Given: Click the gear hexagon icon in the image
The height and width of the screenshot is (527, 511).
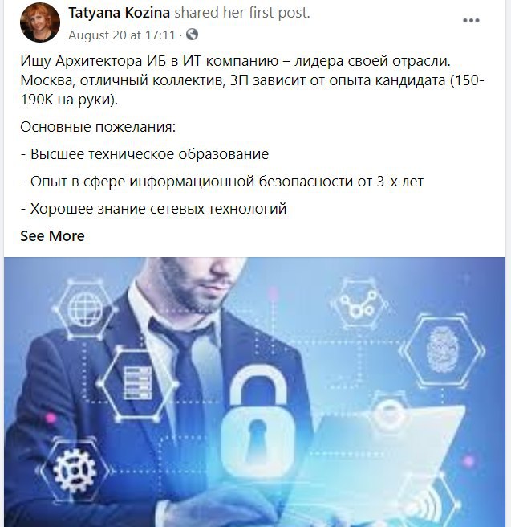Looking at the screenshot, I should (x=75, y=471).
